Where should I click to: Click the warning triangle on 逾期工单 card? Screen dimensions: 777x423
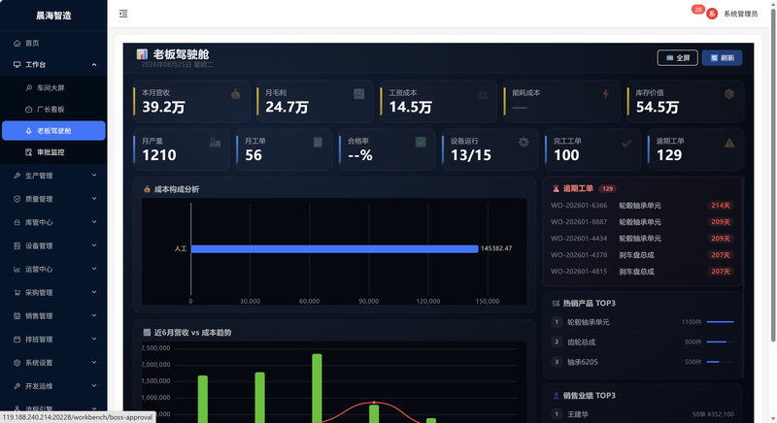pyautogui.click(x=729, y=143)
